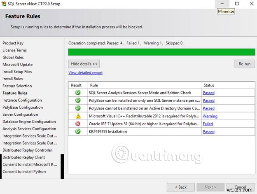Click the Operation completed summary text
This screenshot has width=257, height=194.
click(x=126, y=43)
